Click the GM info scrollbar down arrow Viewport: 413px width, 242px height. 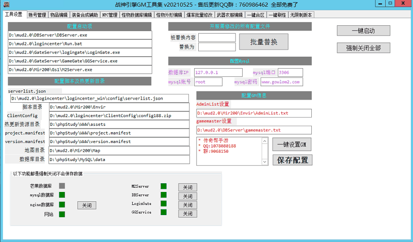[x=264, y=162]
